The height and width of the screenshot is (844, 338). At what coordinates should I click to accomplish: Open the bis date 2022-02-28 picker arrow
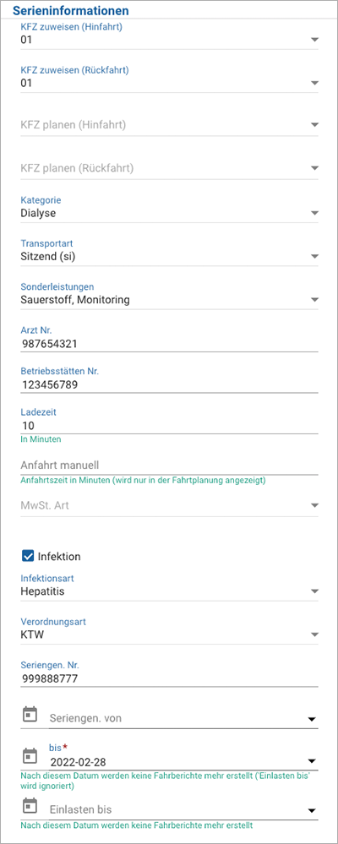(x=311, y=761)
